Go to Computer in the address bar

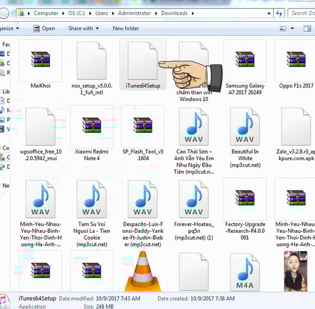(x=46, y=13)
